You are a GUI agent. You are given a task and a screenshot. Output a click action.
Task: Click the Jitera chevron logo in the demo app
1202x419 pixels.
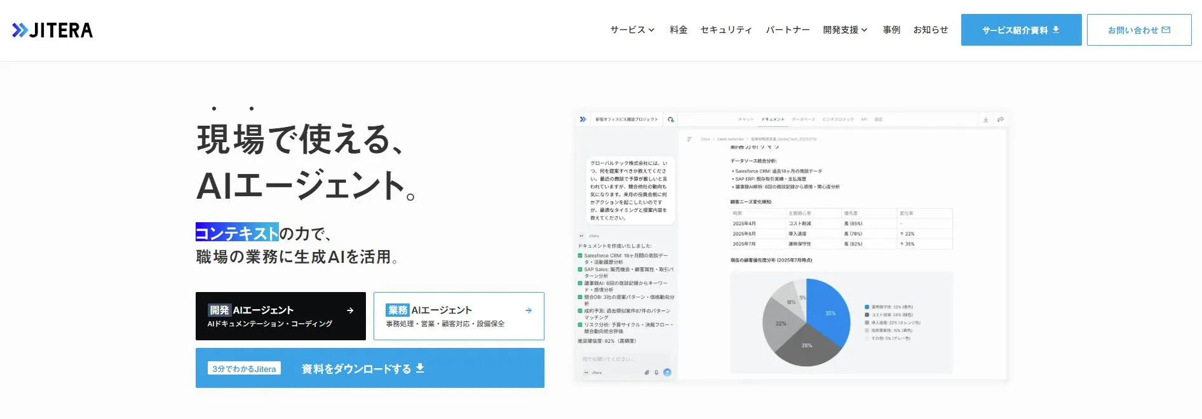pos(583,119)
